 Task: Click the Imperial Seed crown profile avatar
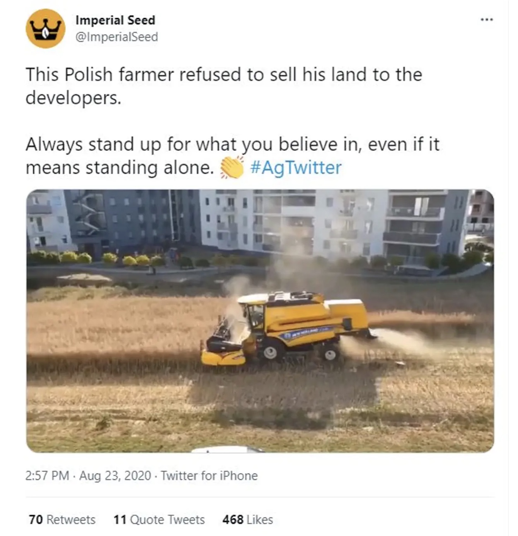tap(46, 29)
